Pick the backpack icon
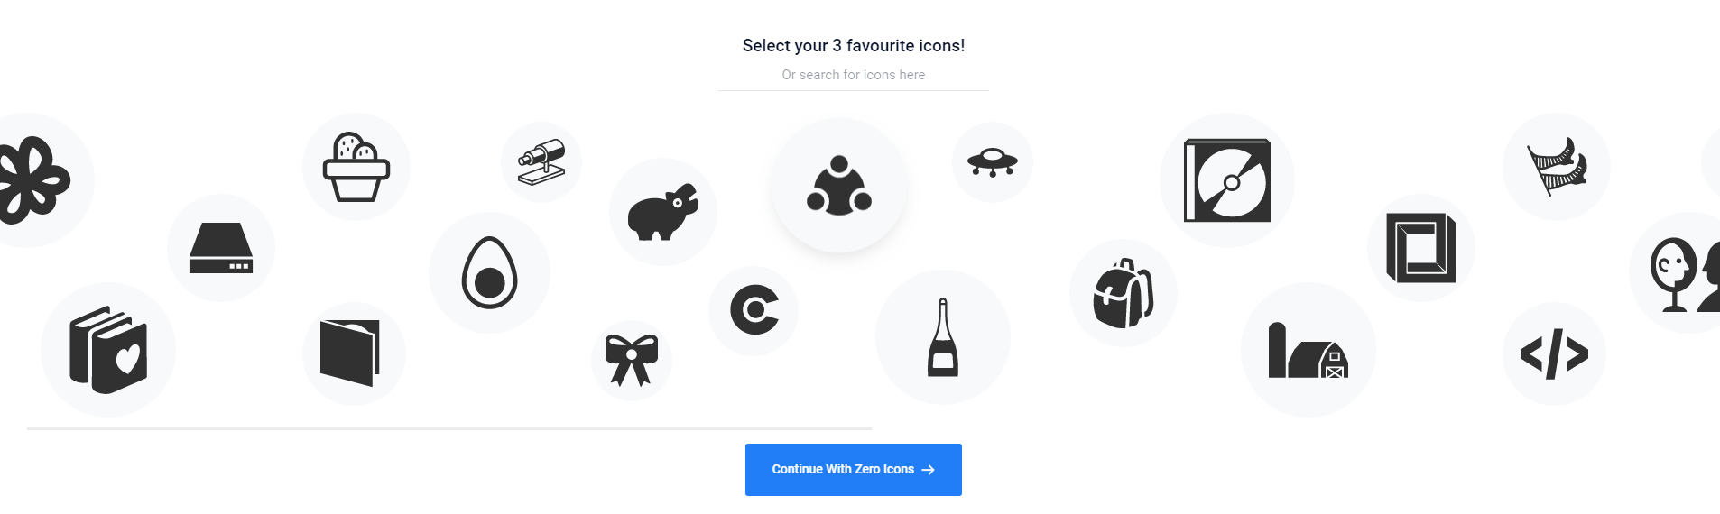 [1124, 293]
